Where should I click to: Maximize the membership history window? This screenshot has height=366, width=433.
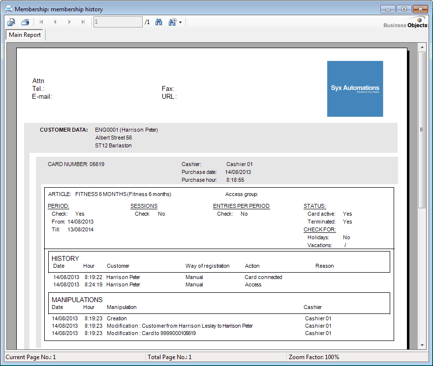click(404, 9)
